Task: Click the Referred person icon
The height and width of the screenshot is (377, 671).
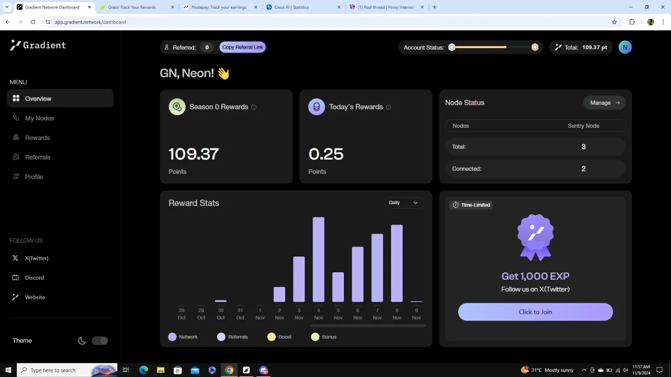Action: point(167,47)
